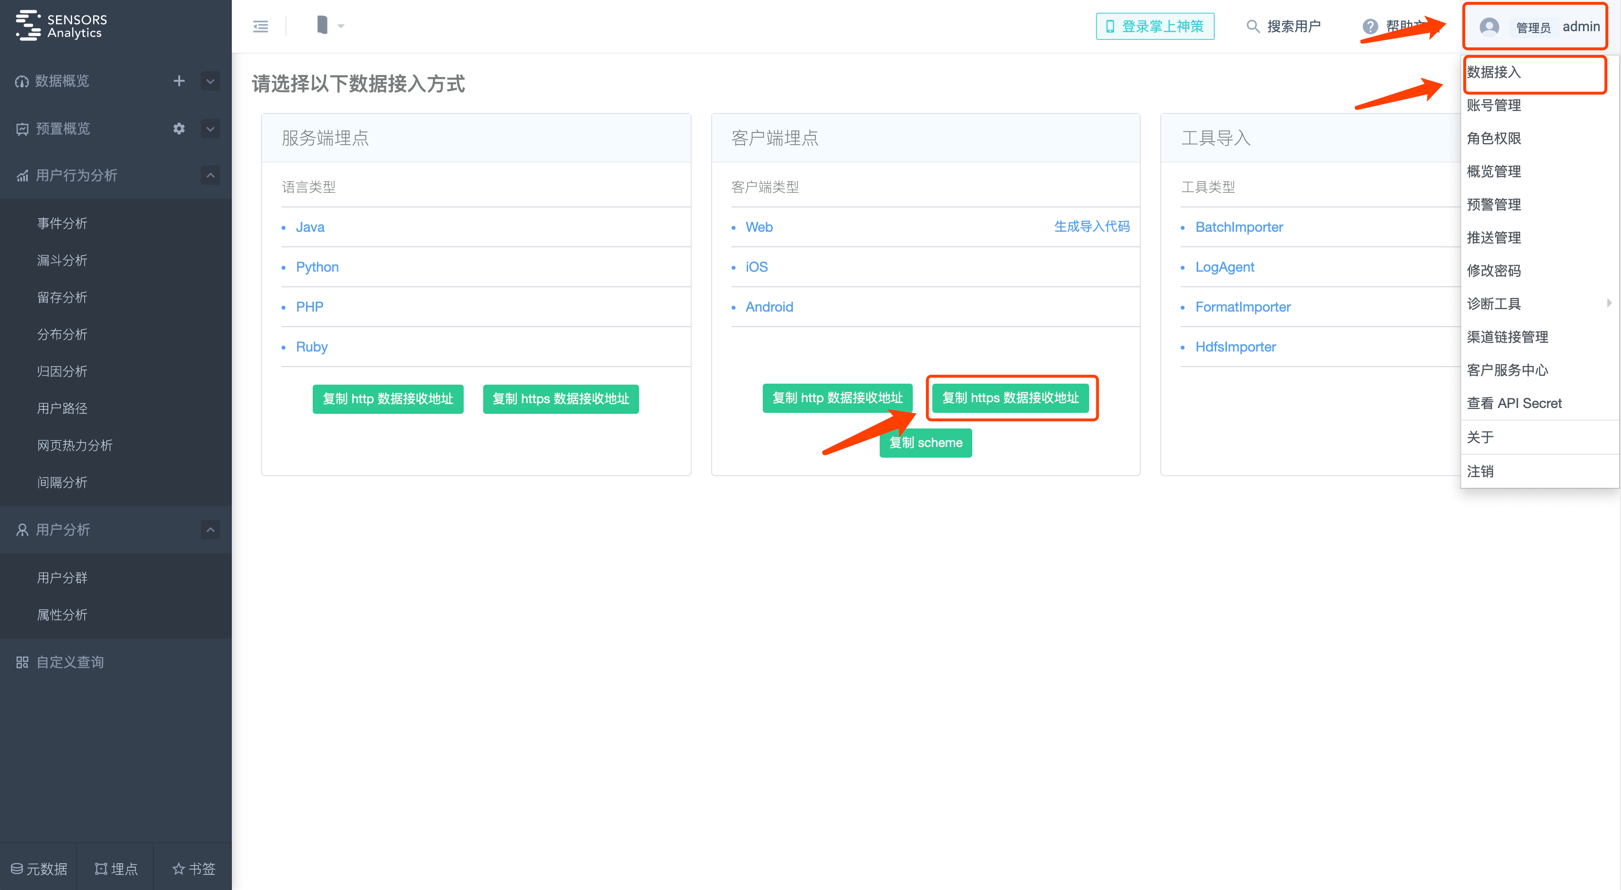Select 预警管理 menu item
This screenshot has height=890, width=1621.
point(1493,205)
